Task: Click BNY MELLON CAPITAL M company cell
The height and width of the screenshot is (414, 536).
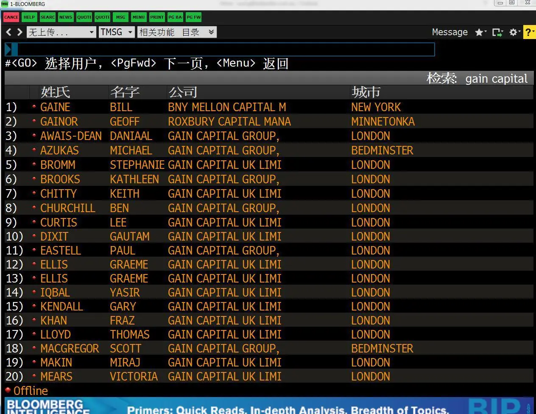Action: (227, 107)
